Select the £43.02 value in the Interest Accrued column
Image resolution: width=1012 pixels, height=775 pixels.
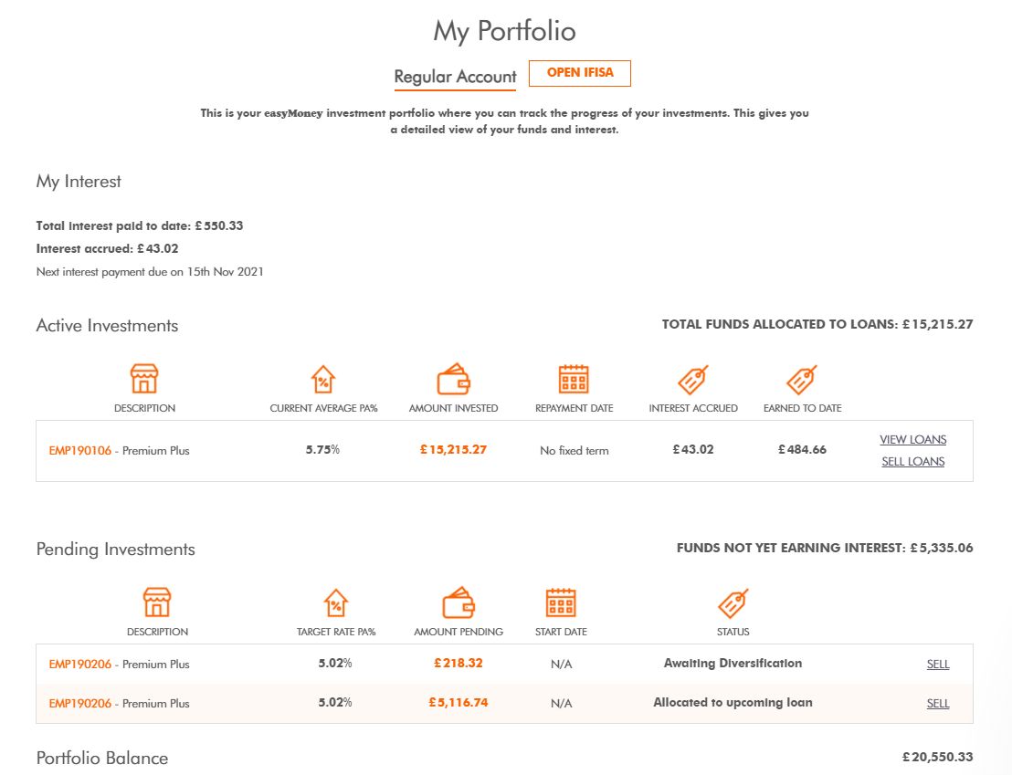coord(693,450)
